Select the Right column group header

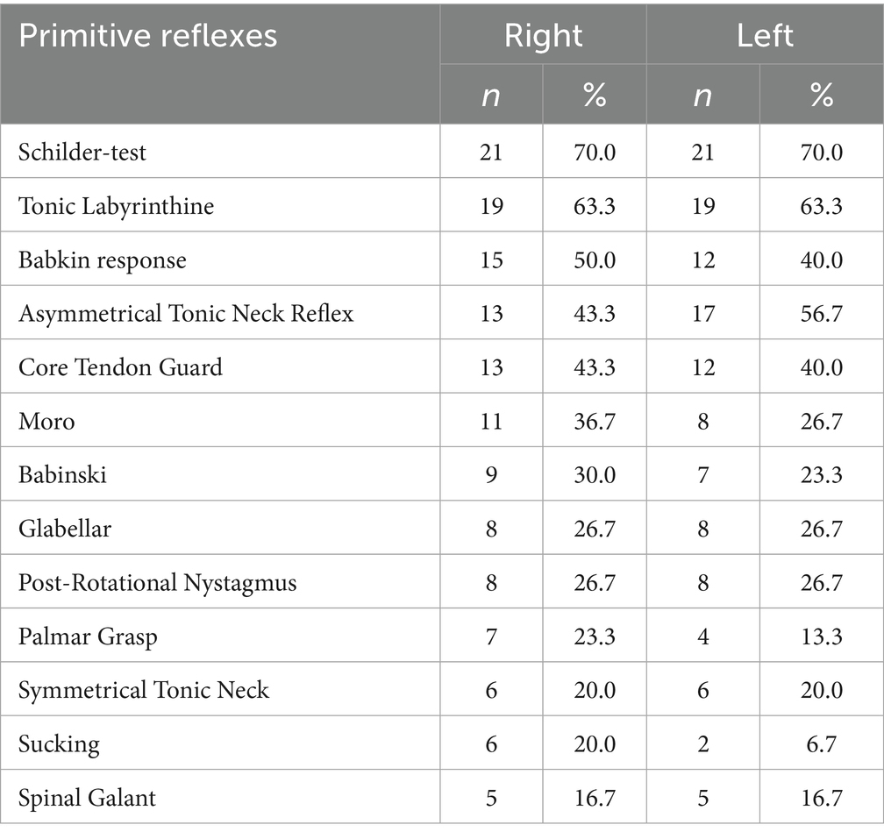click(x=543, y=36)
